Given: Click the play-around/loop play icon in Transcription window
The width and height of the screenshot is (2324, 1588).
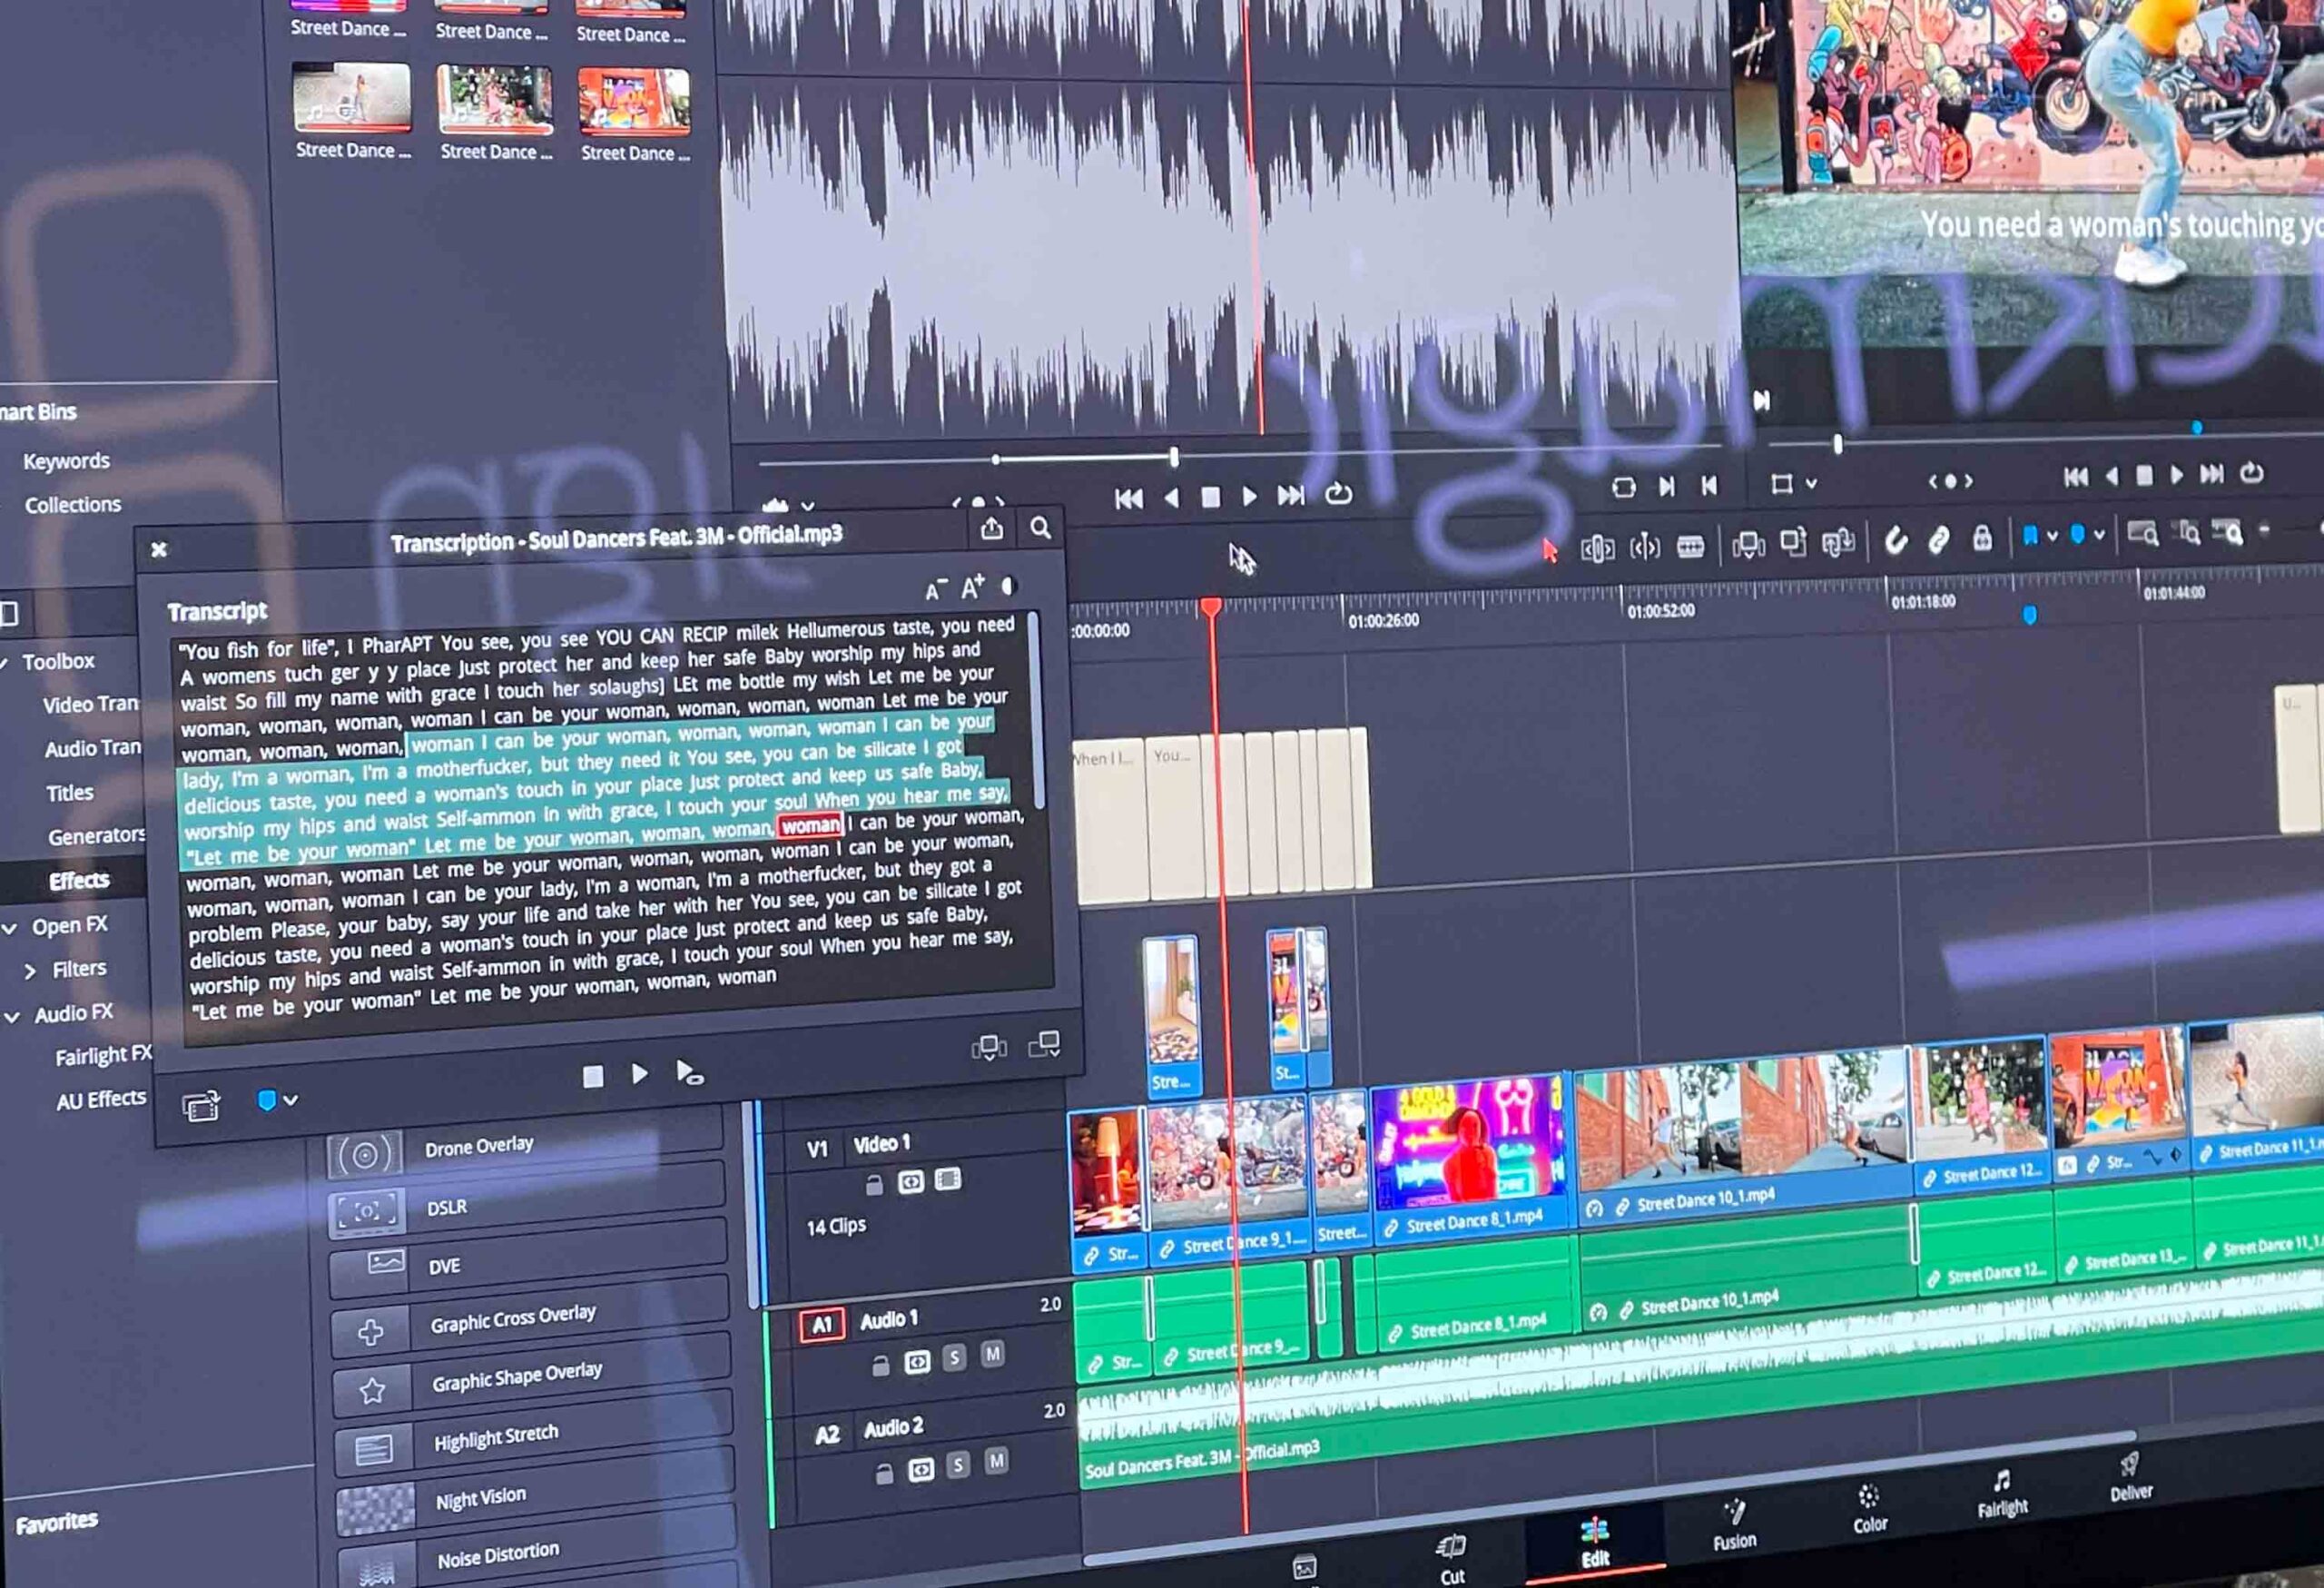Looking at the screenshot, I should pyautogui.click(x=689, y=1073).
